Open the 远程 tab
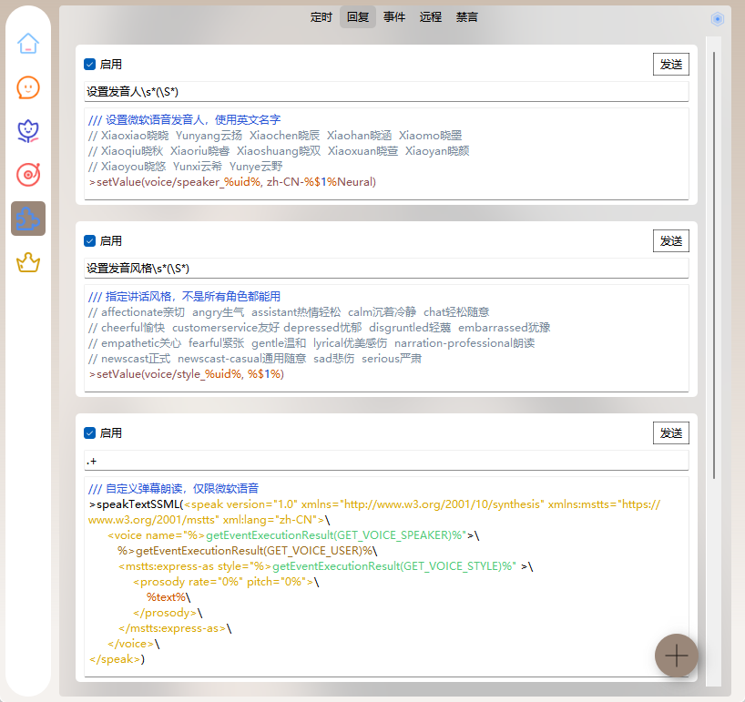 (x=431, y=17)
